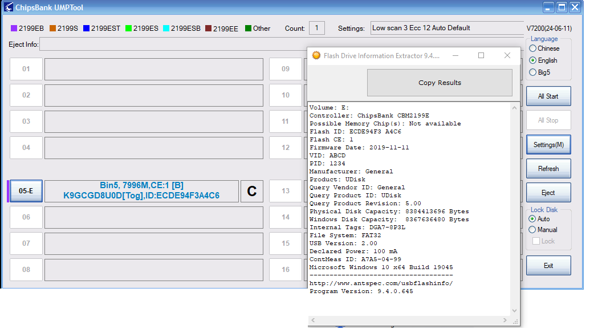This screenshot has height=329, width=598.
Task: Click port 07 button
Action: click(x=26, y=243)
